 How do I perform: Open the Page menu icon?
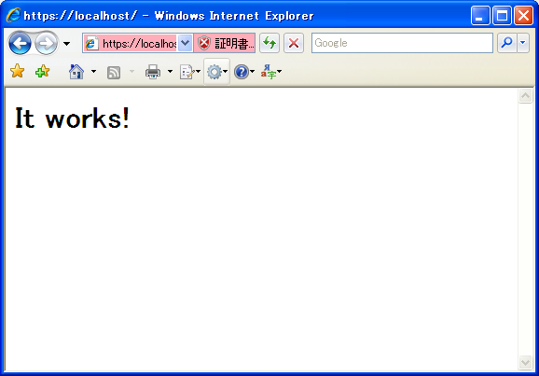pyautogui.click(x=187, y=72)
